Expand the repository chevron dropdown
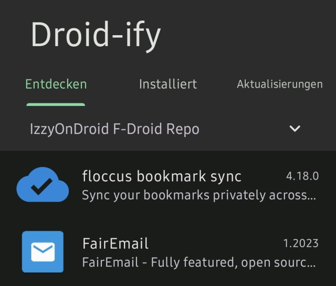The image size is (336, 286). pyautogui.click(x=295, y=129)
